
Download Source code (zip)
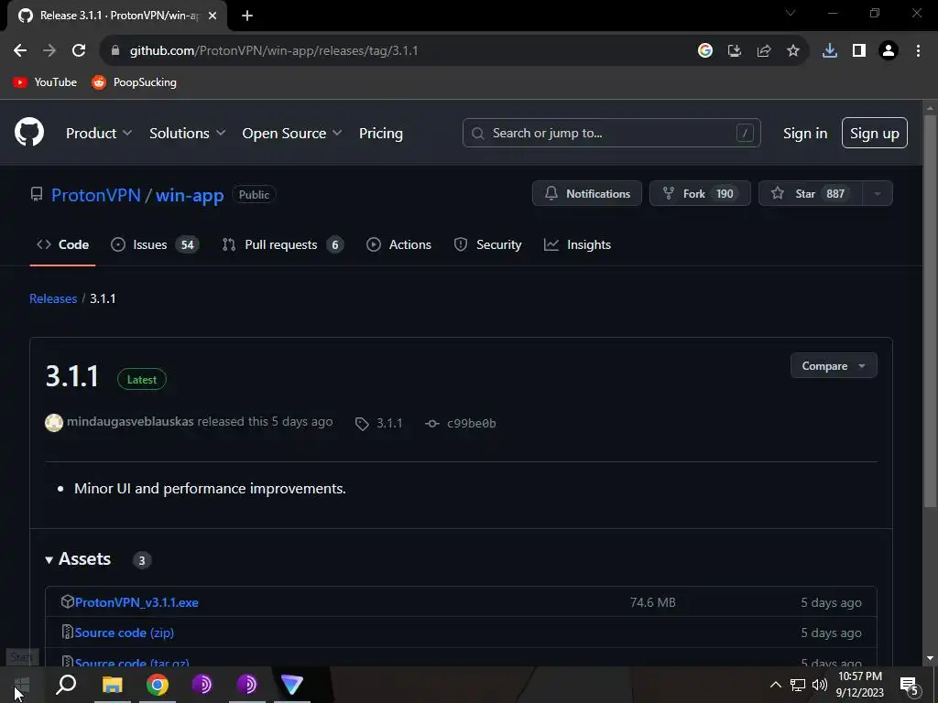coord(125,633)
